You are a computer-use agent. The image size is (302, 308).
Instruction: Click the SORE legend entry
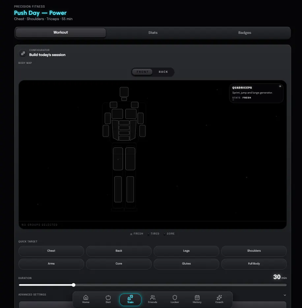click(169, 234)
